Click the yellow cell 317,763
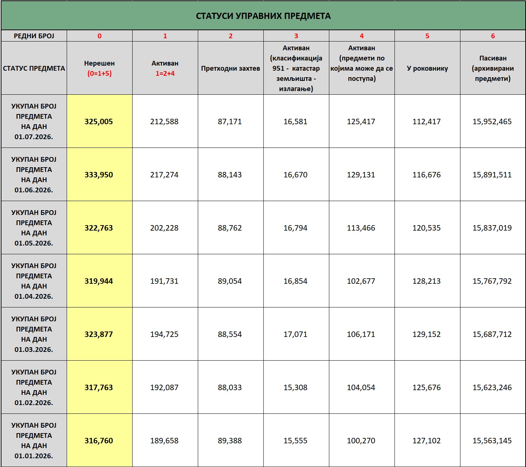The image size is (526, 467). coord(99,387)
